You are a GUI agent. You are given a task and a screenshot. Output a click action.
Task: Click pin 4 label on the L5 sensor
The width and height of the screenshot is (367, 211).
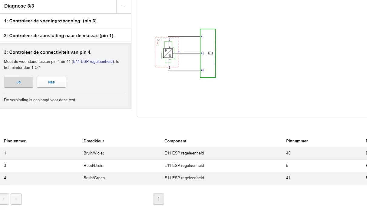[x=179, y=52]
